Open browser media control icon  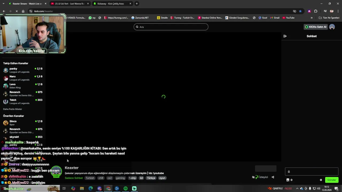click(325, 11)
